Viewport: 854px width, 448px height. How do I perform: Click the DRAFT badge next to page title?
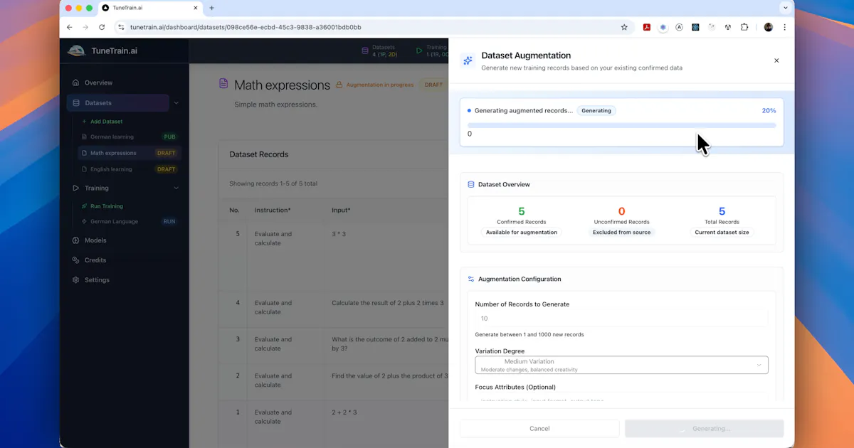tap(433, 85)
